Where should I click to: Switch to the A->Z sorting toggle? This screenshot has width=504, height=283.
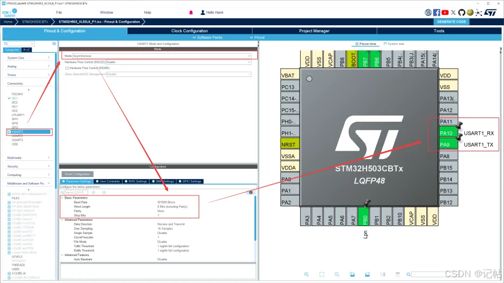[x=26, y=50]
